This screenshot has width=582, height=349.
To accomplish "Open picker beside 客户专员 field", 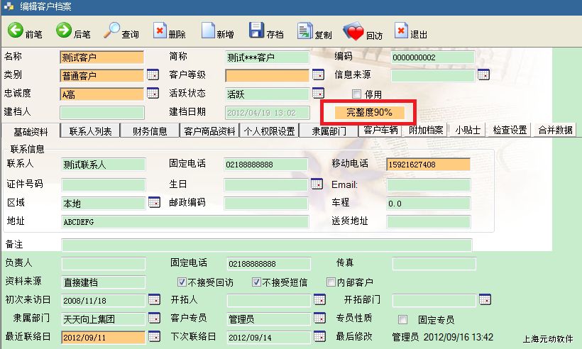I will 319,318.
